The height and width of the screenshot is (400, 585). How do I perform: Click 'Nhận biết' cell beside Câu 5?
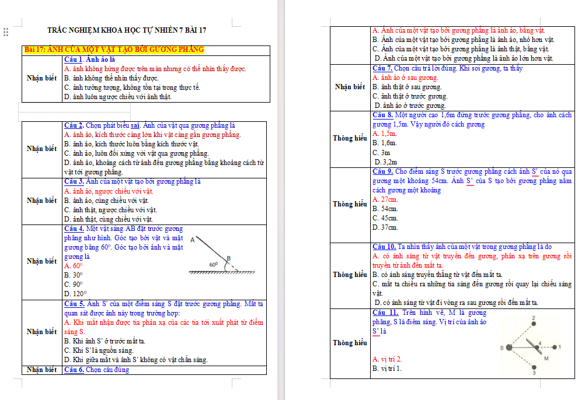[x=42, y=332]
